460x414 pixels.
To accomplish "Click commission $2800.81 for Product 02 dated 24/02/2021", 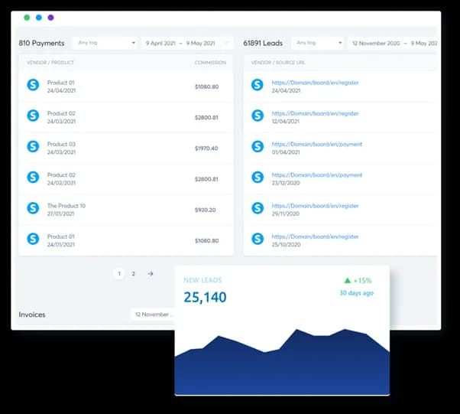I will tap(206, 179).
